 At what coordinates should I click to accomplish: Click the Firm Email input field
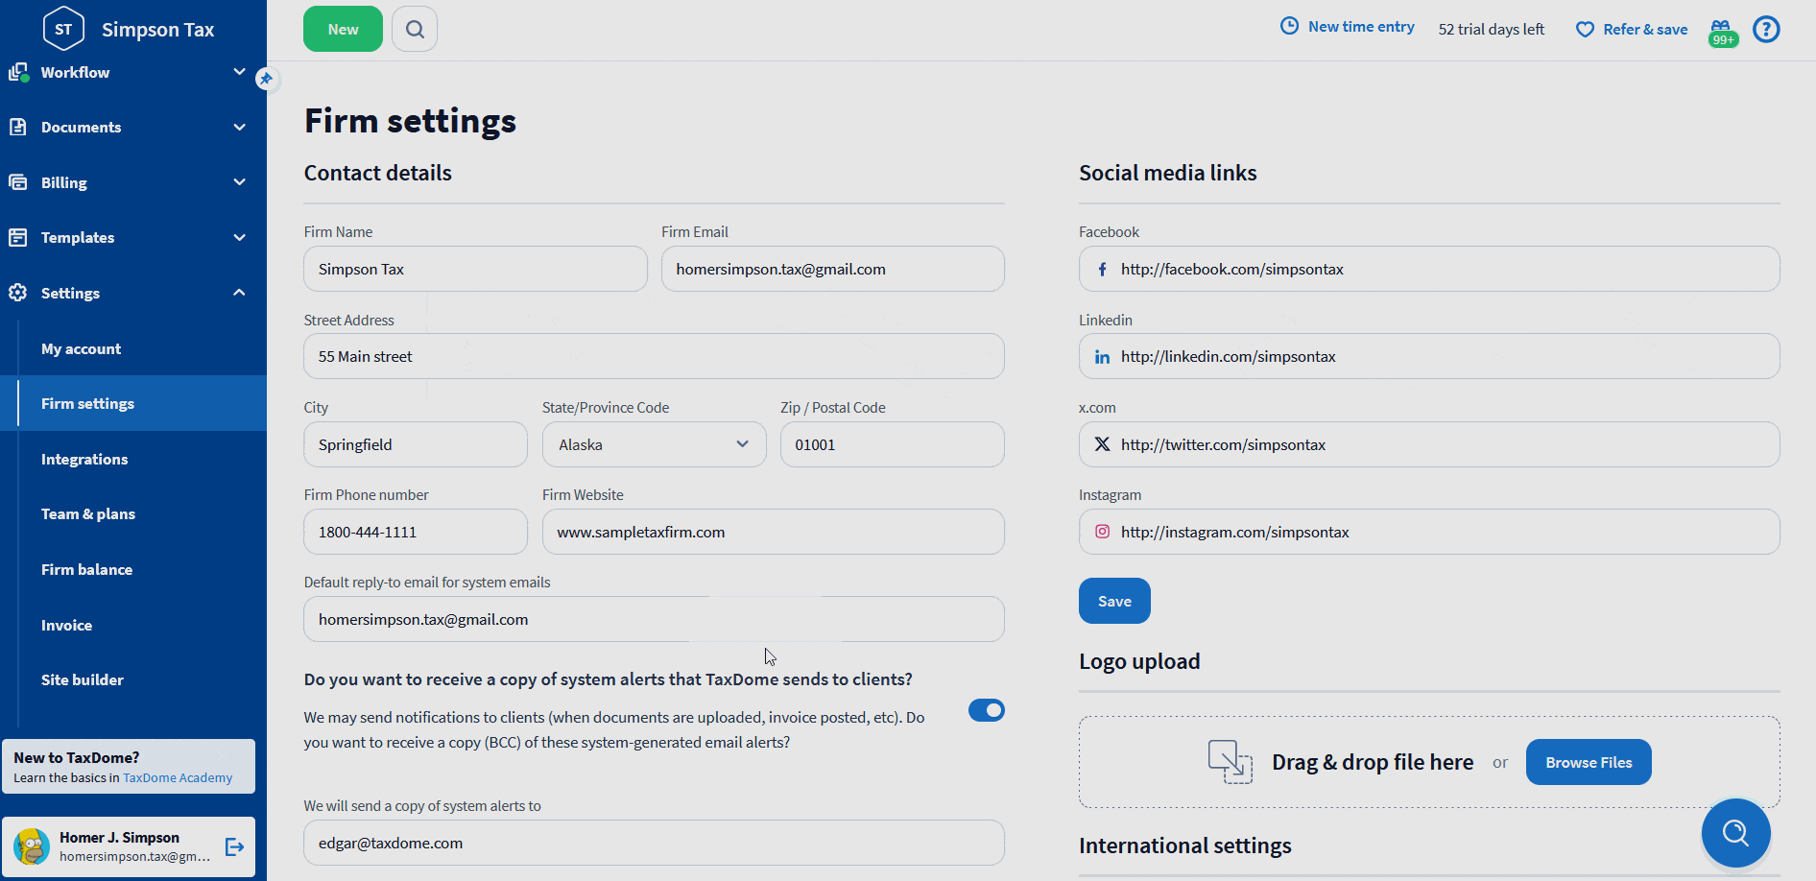click(x=832, y=269)
